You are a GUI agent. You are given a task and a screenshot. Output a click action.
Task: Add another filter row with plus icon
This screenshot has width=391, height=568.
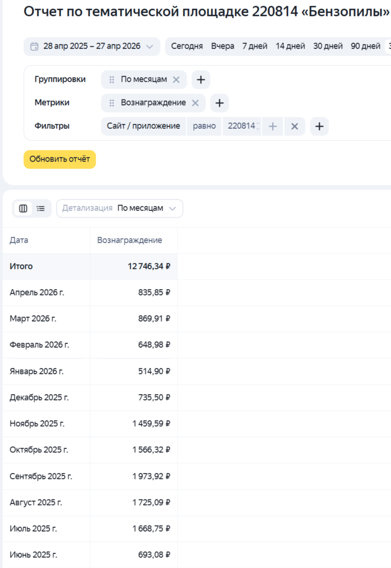click(x=319, y=126)
